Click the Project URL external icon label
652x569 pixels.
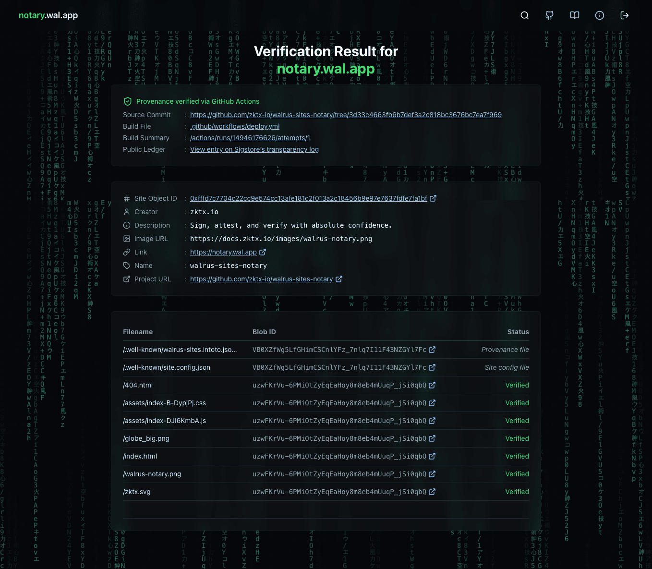point(127,279)
